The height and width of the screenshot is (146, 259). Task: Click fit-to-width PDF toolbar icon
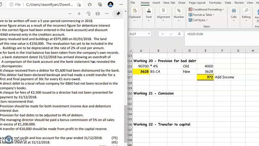[x=98, y=13]
